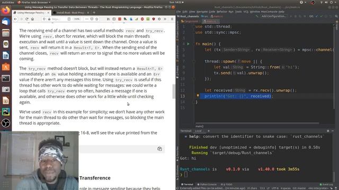Open Firefox Library toolbar icon
This screenshot has width=339, height=190.
point(108,19)
